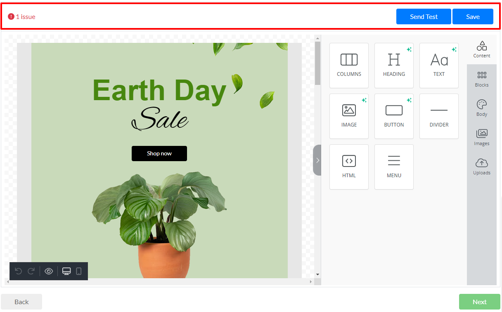Screen dimensions: 502x312
Task: Add a Columns content block
Action: pos(349,66)
